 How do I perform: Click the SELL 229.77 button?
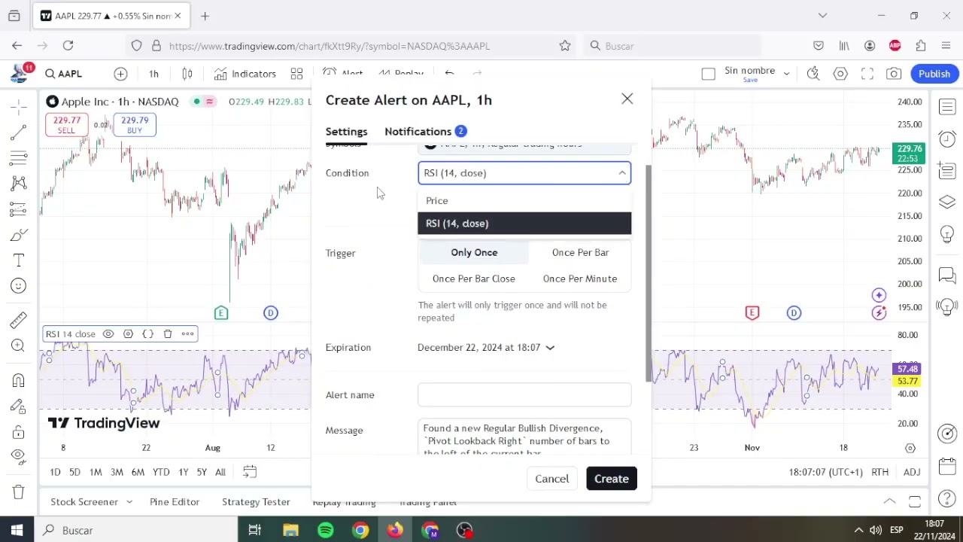(x=66, y=125)
